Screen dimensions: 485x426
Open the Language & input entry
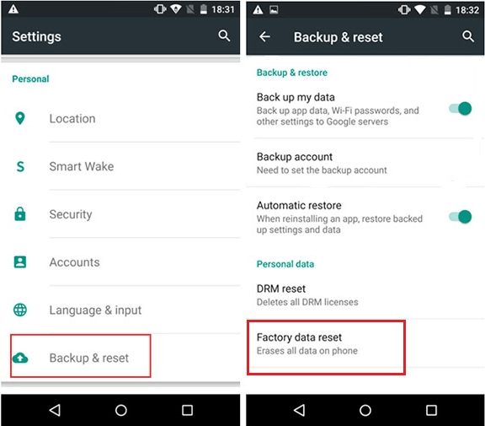pos(120,310)
